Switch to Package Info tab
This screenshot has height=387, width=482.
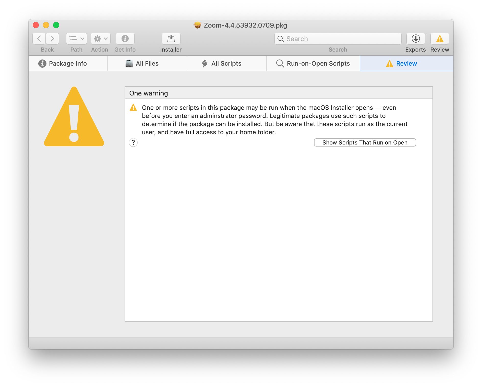point(68,63)
